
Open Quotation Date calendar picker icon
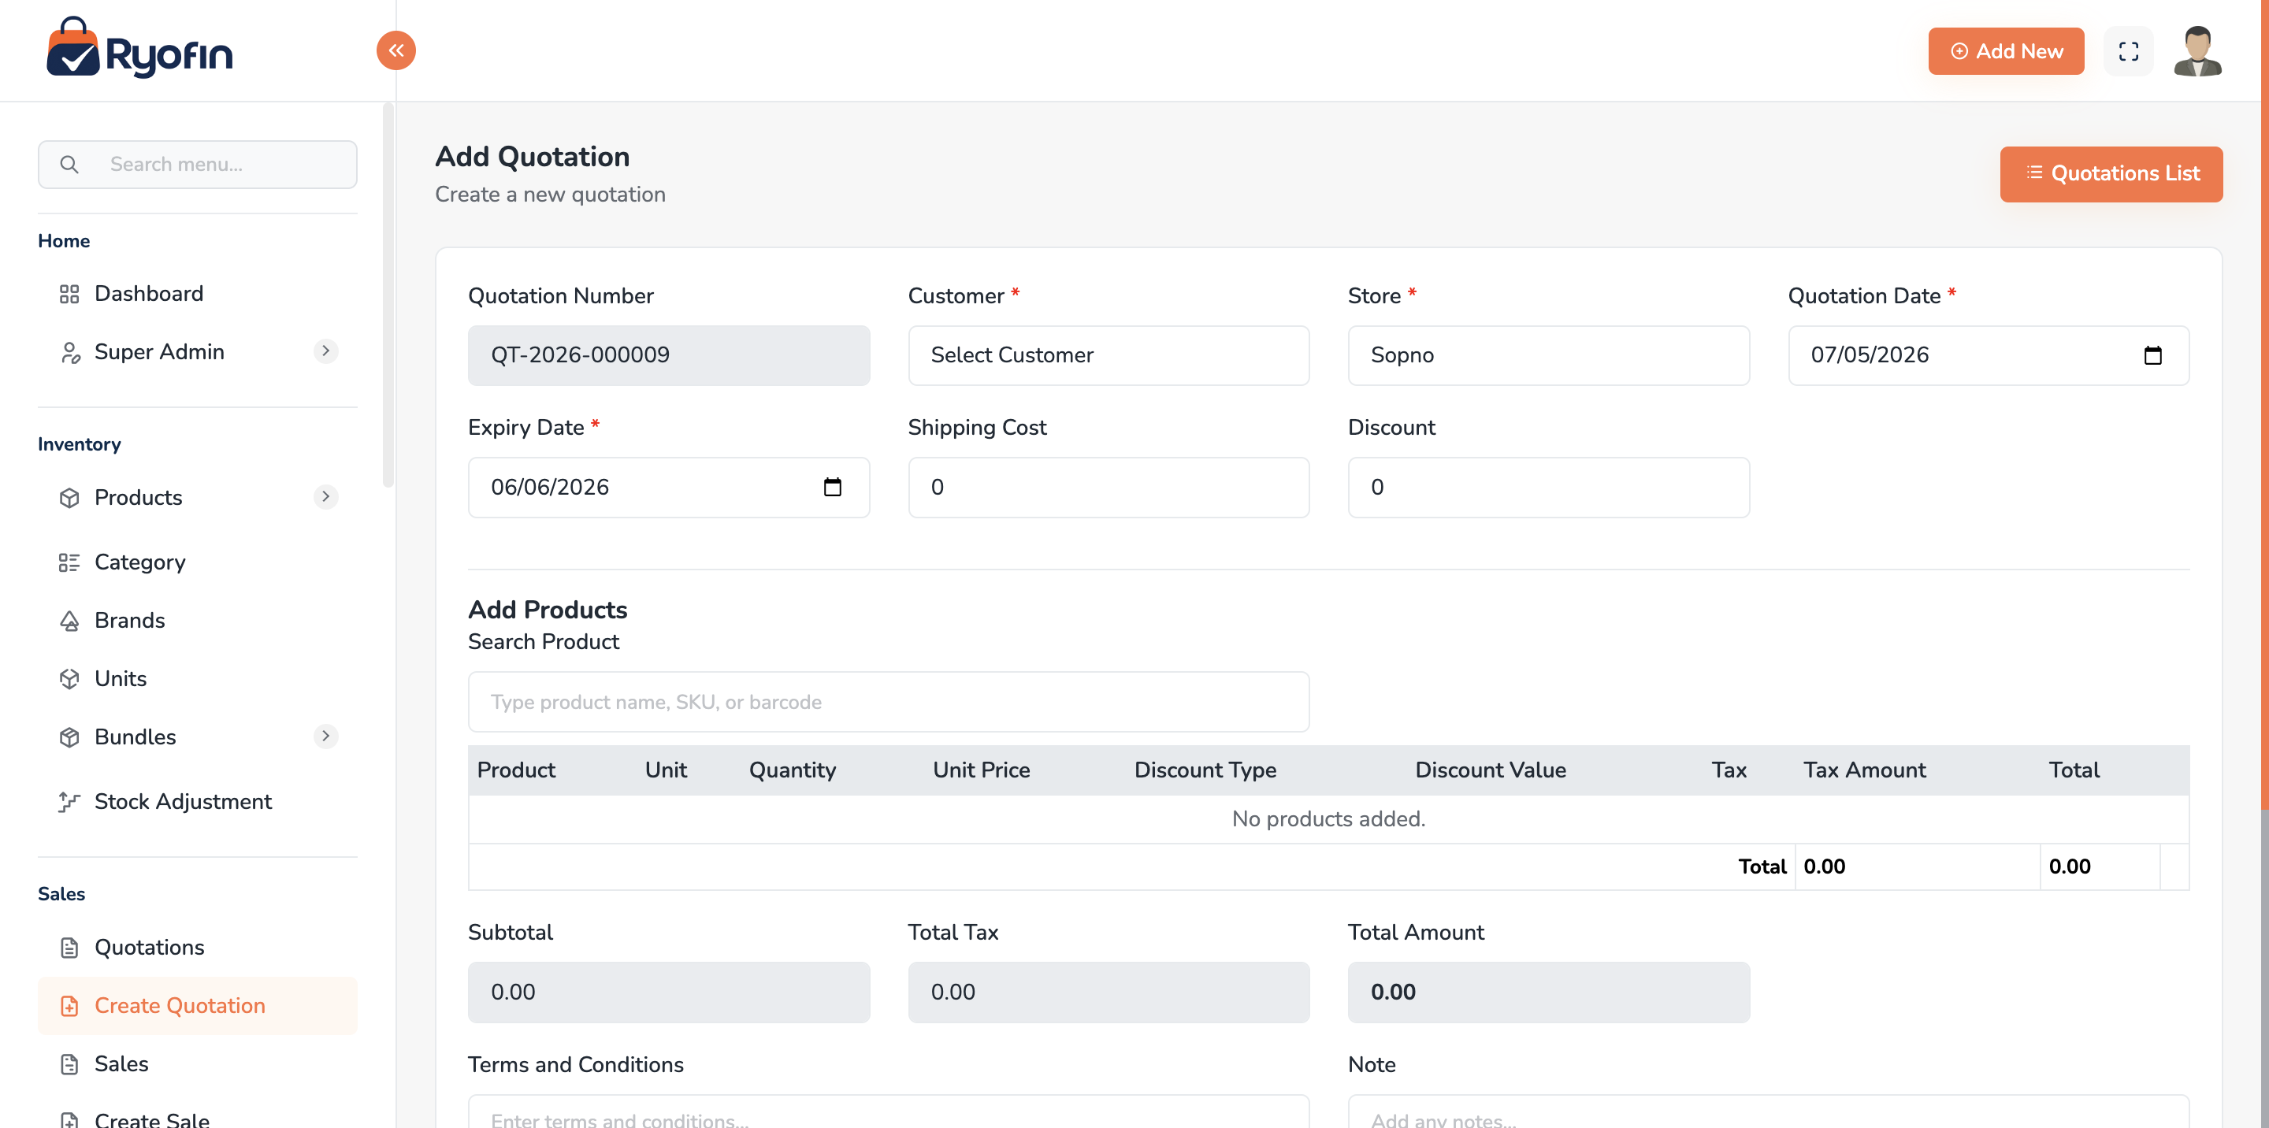tap(2152, 355)
